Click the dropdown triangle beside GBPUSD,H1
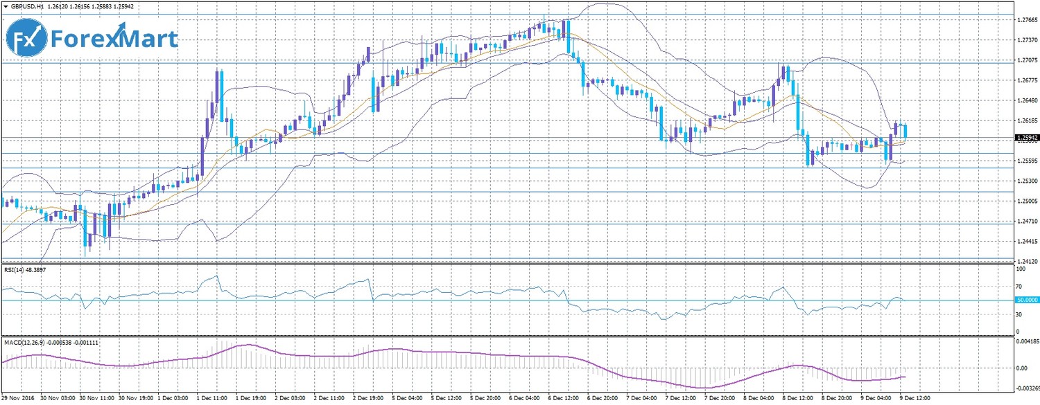Image resolution: width=1040 pixels, height=405 pixels. [x=6, y=6]
